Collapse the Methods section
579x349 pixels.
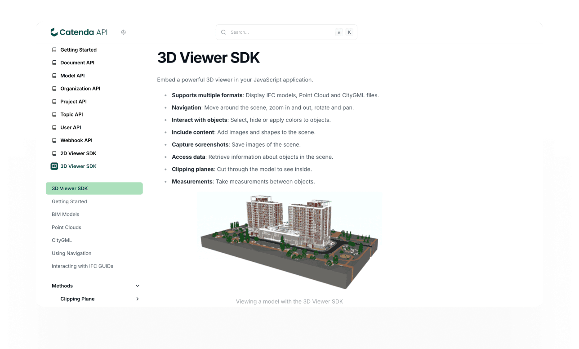138,286
